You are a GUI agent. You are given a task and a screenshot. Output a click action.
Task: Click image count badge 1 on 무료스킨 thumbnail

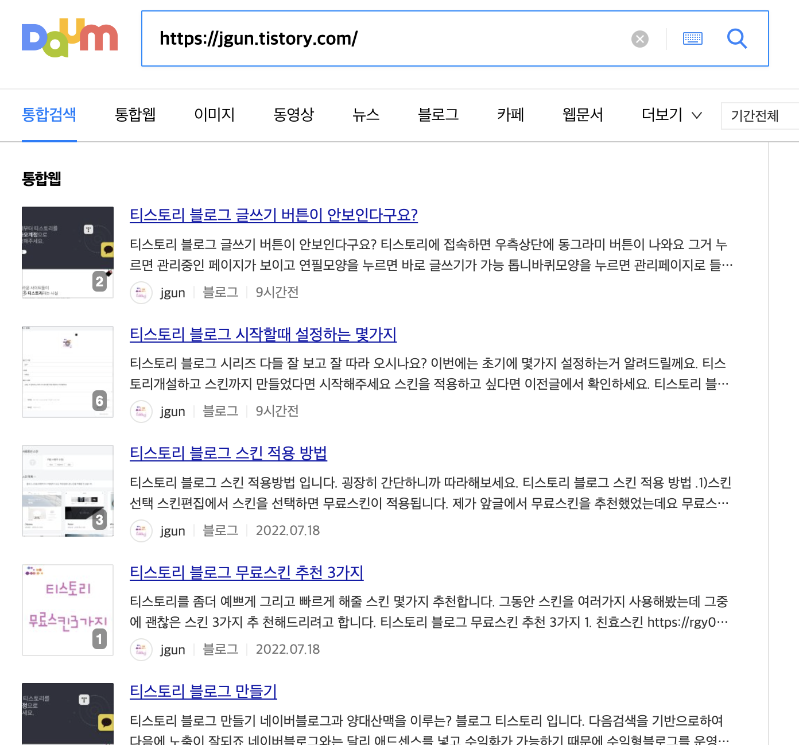[100, 639]
